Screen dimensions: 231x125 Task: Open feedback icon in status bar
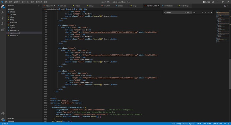(x=225, y=124)
